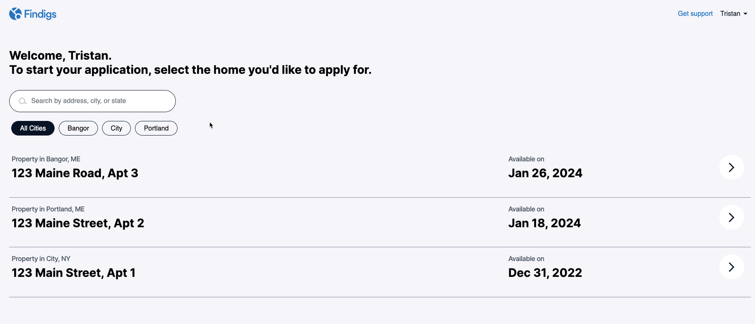Image resolution: width=755 pixels, height=324 pixels.
Task: Filter properties by Bangor
Action: tap(78, 128)
